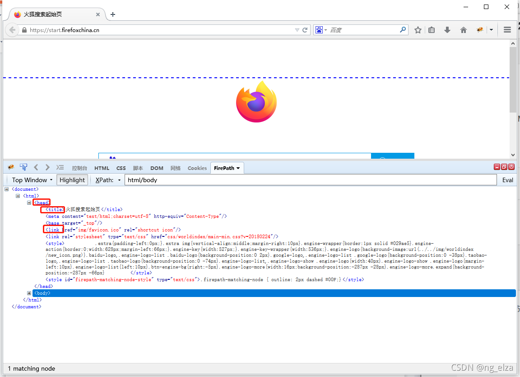Show bookmarks list icon
This screenshot has width=520, height=377.
432,30
